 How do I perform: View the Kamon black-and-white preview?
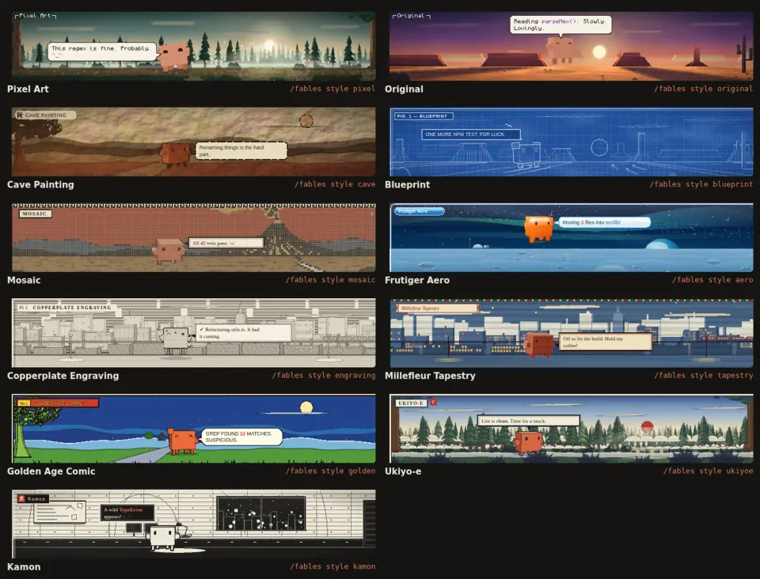click(x=193, y=524)
